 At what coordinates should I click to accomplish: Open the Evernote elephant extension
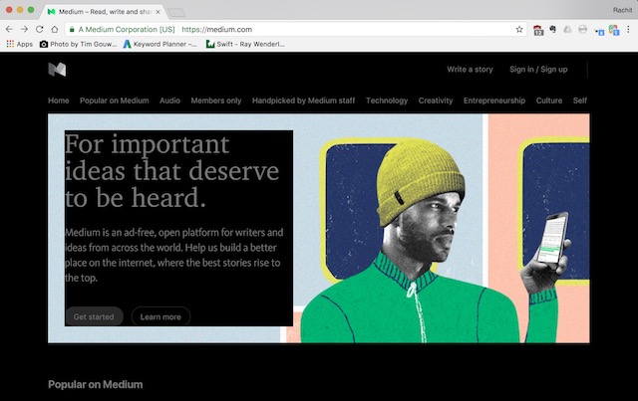552,30
